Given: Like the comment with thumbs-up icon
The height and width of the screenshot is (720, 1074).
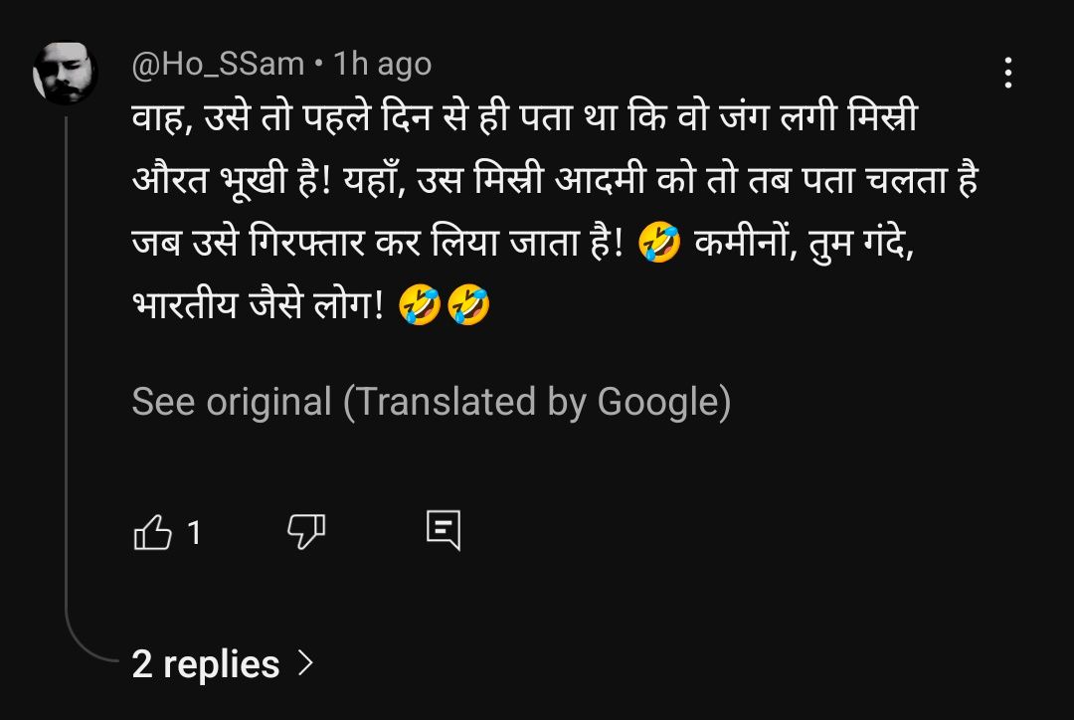Looking at the screenshot, I should 152,533.
